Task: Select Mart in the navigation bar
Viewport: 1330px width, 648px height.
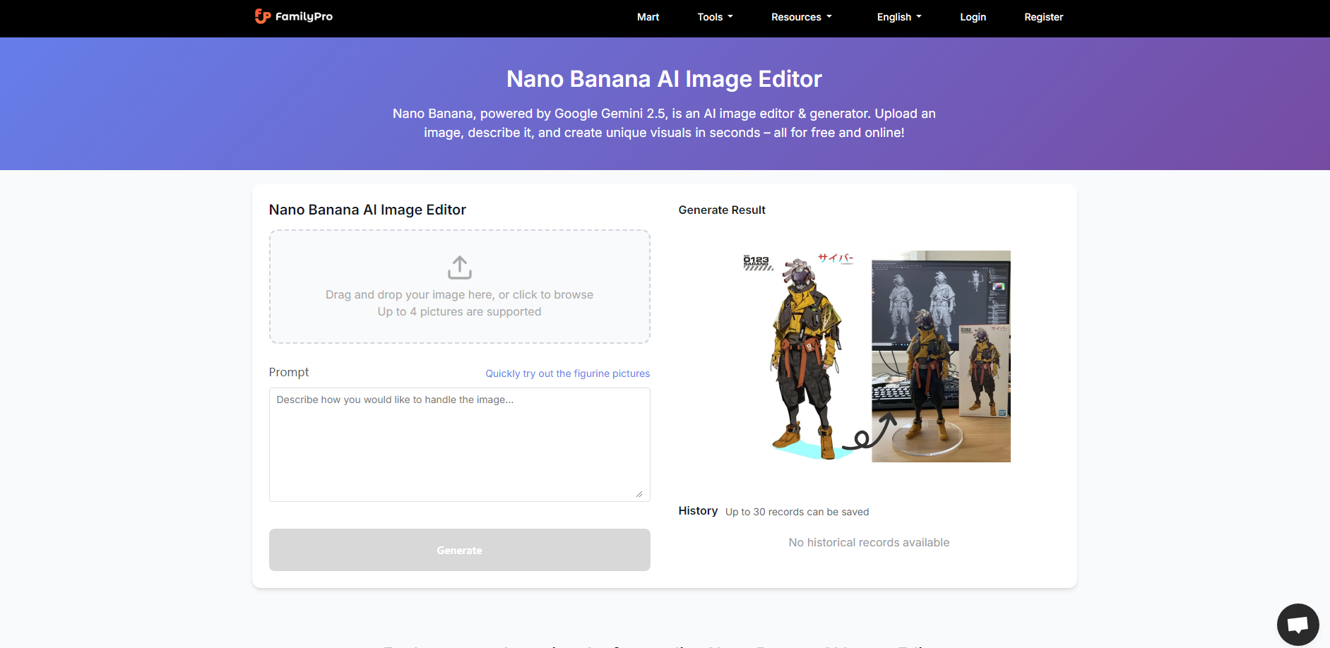Action: click(648, 17)
